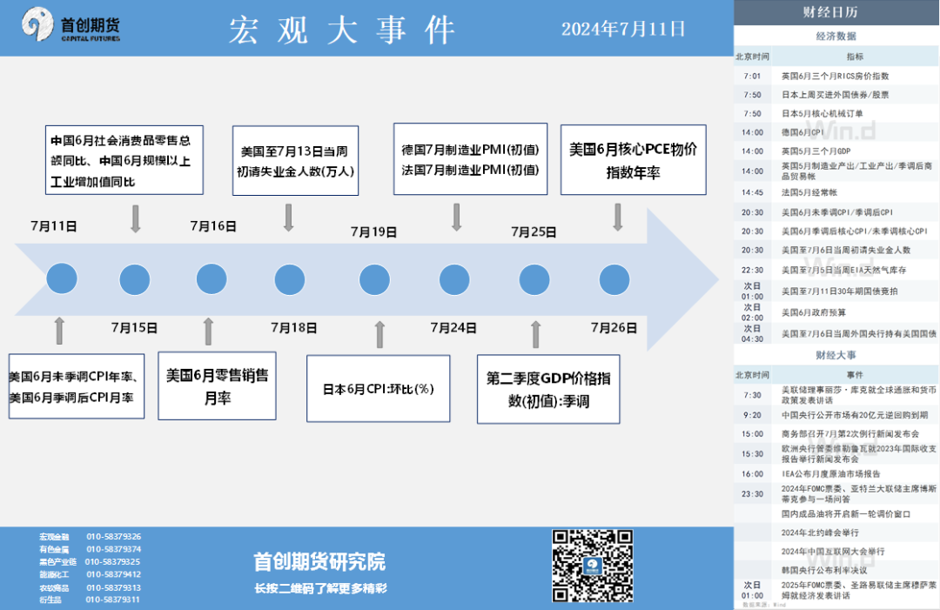Select the 宏观大事件 title text
Screen dimensions: 940x610
click(342, 30)
